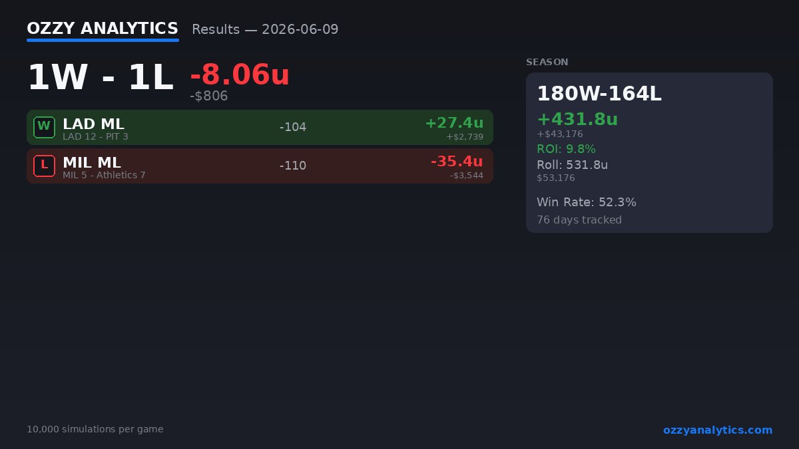Click the 76 days tracked text
799x449 pixels.
pos(579,220)
